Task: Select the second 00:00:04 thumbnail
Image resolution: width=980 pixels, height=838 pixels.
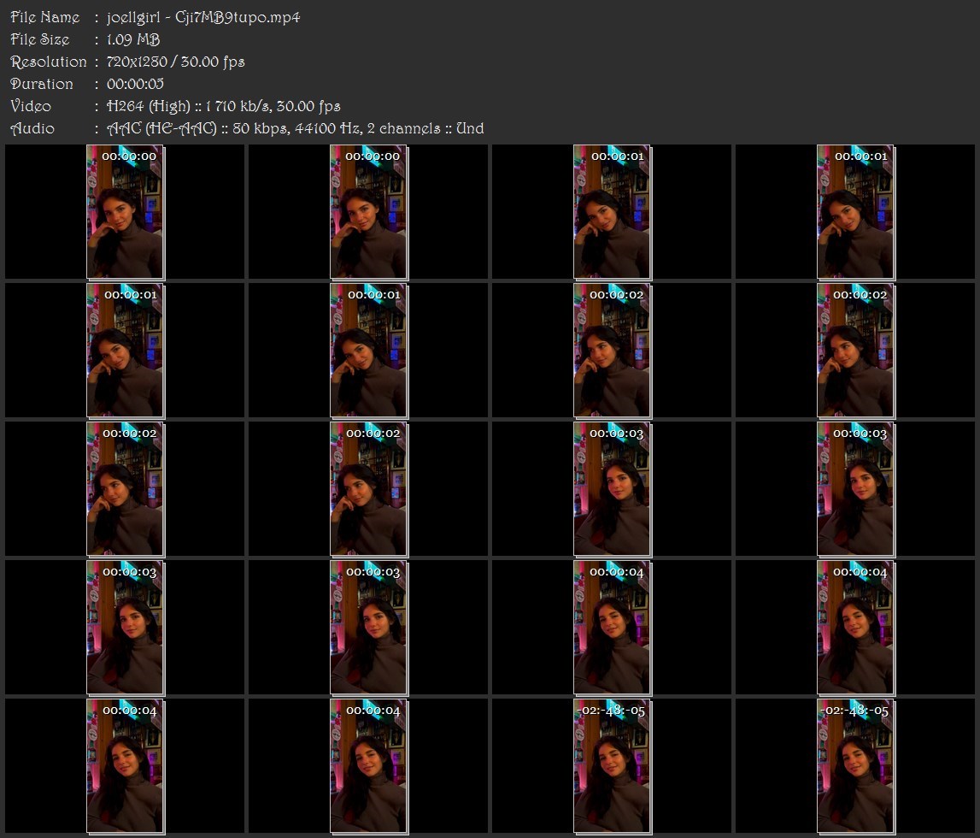Action: coord(855,628)
